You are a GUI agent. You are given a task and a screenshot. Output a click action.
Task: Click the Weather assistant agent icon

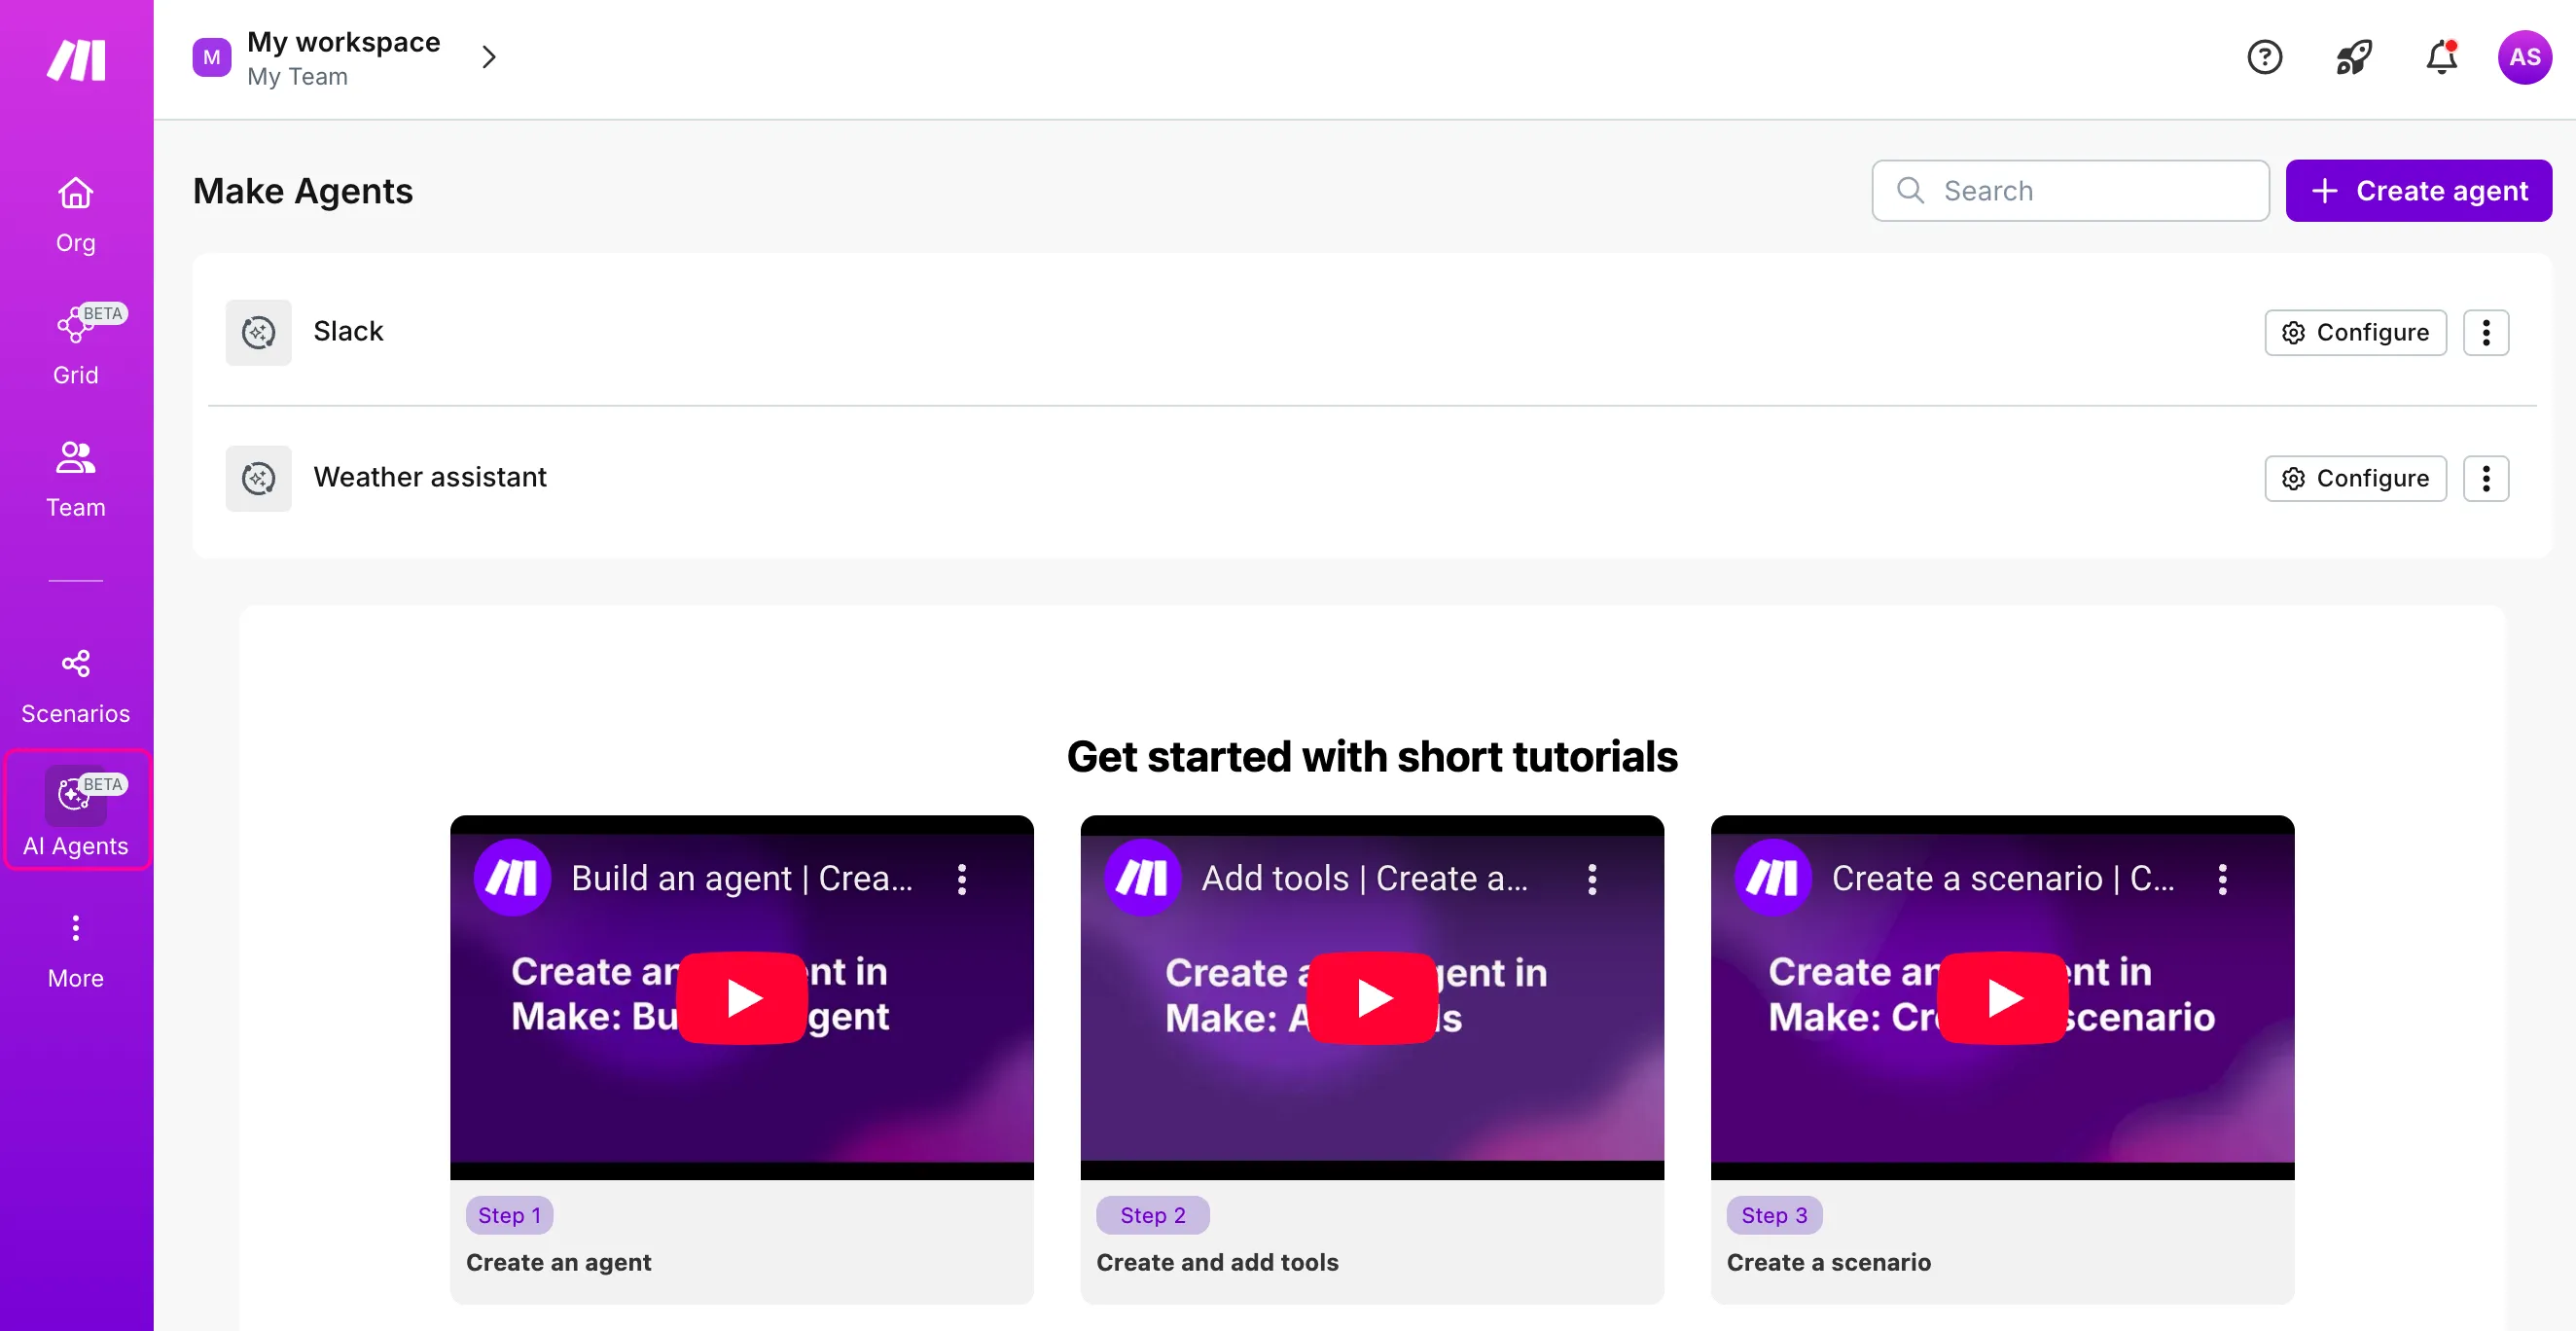(258, 478)
